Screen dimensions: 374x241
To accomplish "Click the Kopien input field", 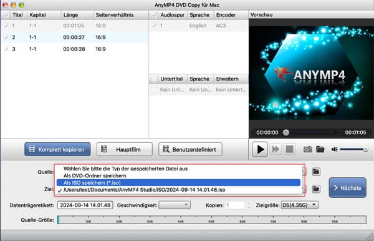I will pos(235,205).
